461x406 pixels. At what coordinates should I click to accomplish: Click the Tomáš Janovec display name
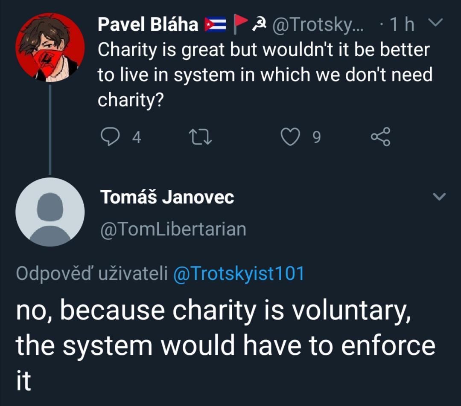point(167,197)
